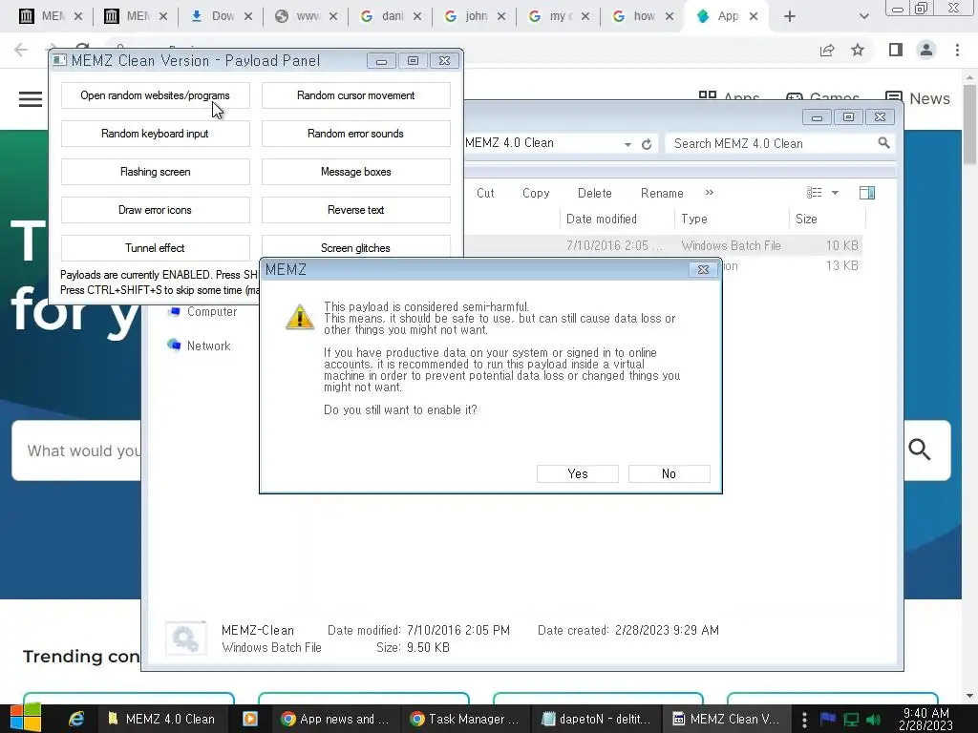Switch to MEMZ Clean V... taskbar item
This screenshot has width=978, height=733.
pos(727,719)
